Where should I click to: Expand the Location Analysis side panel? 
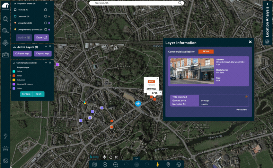[268, 4]
